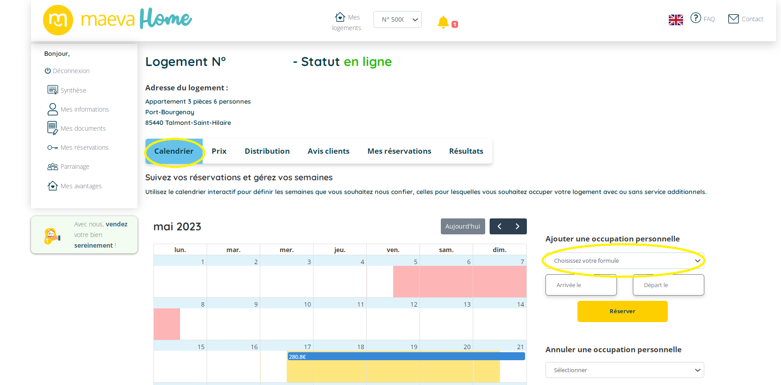Viewport: 781px width, 385px height.
Task: Open the notification bell
Action: [x=443, y=22]
